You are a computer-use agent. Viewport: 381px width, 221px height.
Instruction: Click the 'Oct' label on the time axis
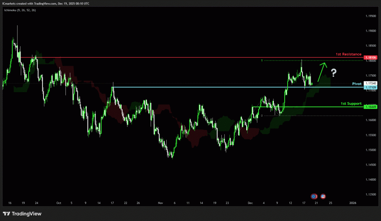58,203
